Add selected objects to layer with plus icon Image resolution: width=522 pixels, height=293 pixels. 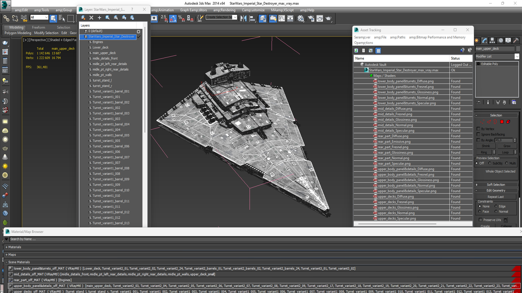pyautogui.click(x=100, y=18)
